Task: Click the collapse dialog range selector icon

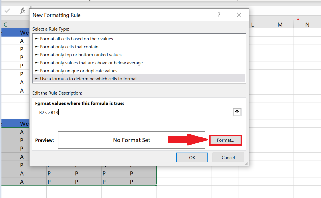Action: coord(237,112)
